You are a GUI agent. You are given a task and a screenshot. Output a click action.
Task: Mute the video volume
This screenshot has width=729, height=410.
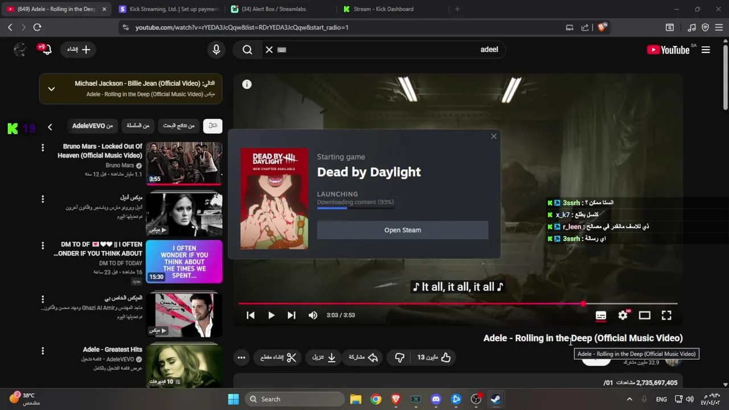point(313,315)
